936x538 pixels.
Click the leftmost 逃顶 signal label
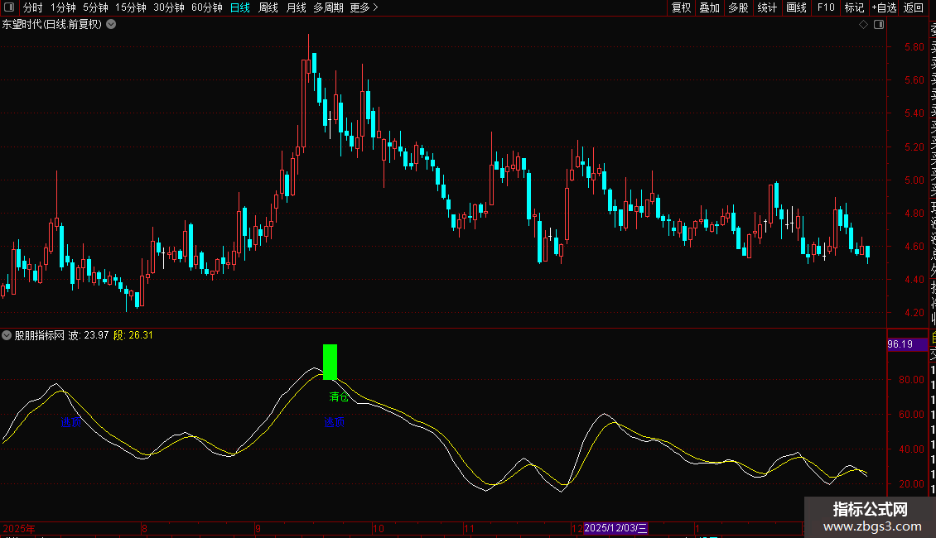(x=70, y=422)
